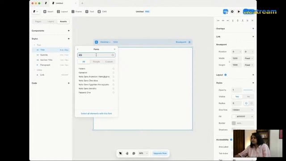Add an Overlay in right panel
Screen dimensions: 286x161
253,29
